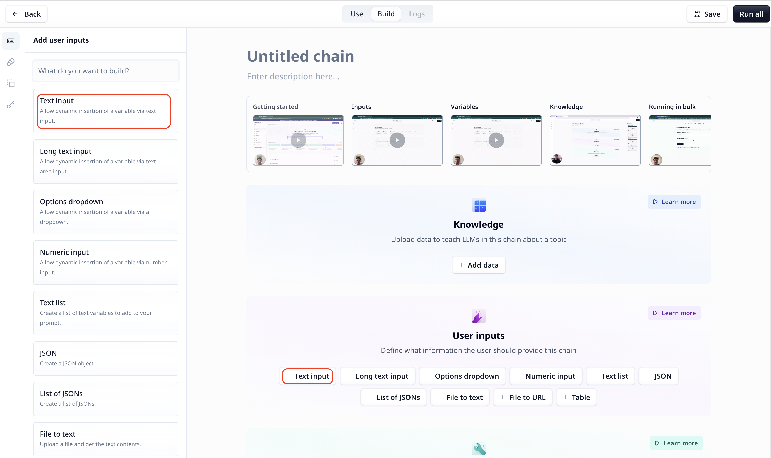Select the Text list sidebar card
Screen dimensions: 771x458
[x=106, y=313]
